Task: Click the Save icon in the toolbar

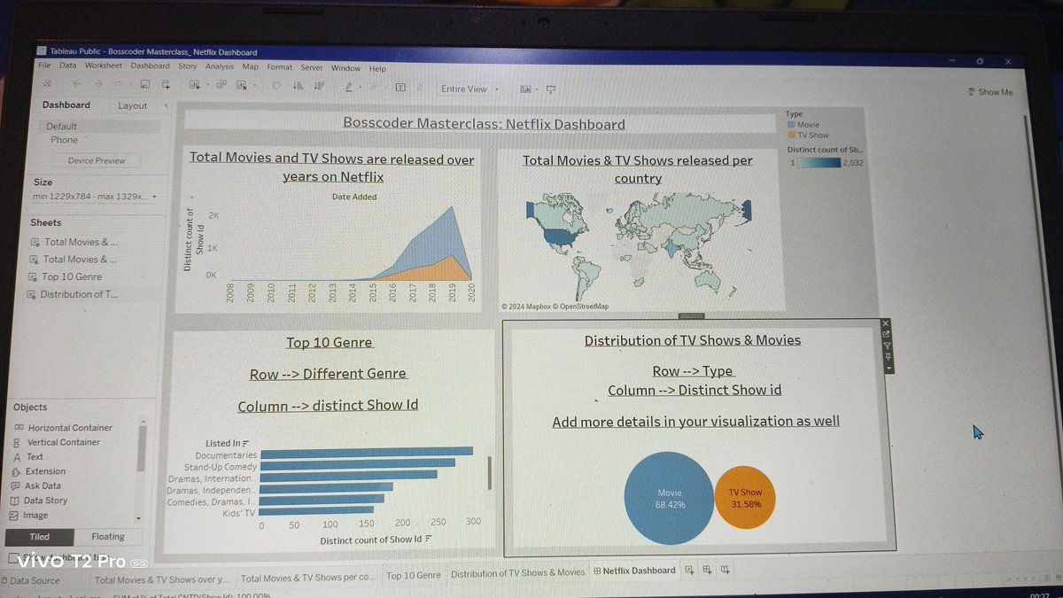Action: pos(144,85)
